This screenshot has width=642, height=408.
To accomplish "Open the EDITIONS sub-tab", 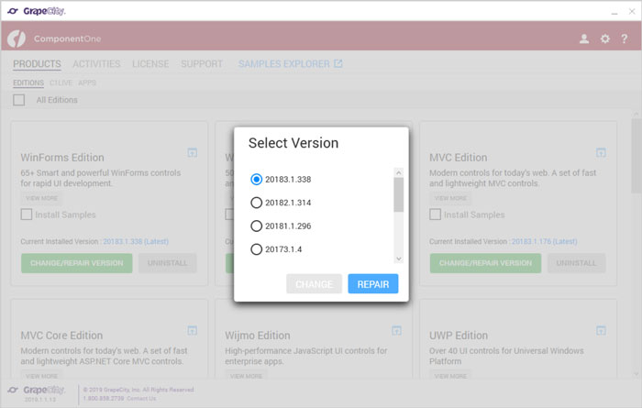I will [x=28, y=83].
